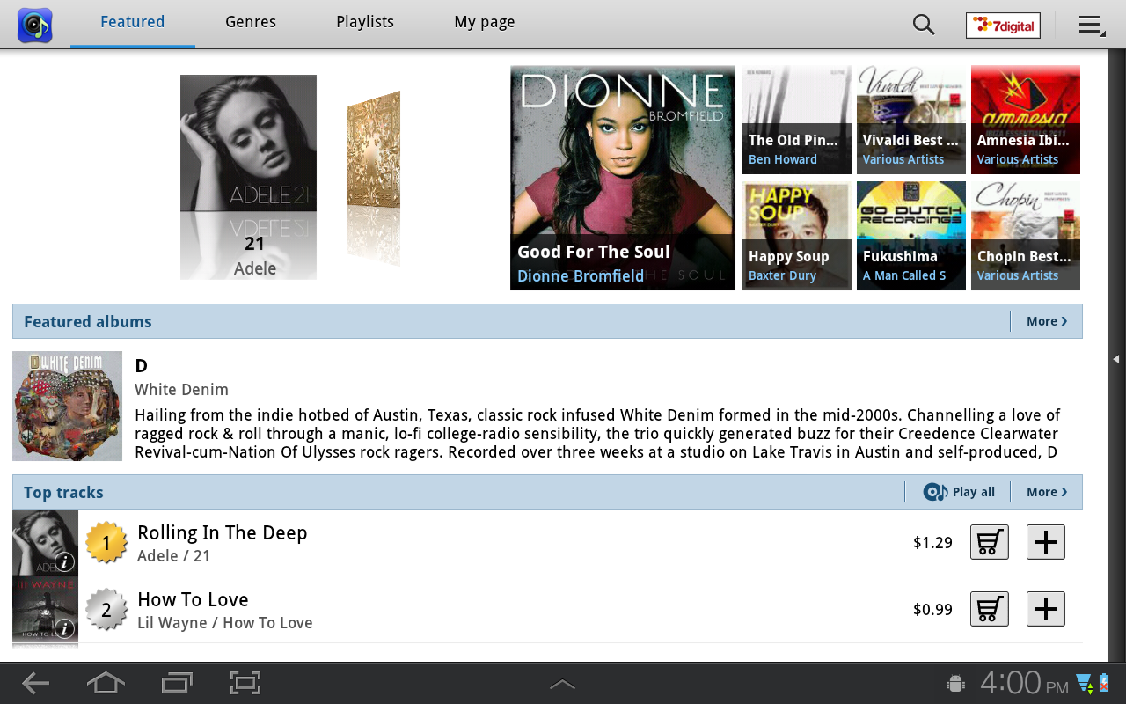Play all top tracks
Image resolution: width=1126 pixels, height=704 pixels.
tap(959, 492)
